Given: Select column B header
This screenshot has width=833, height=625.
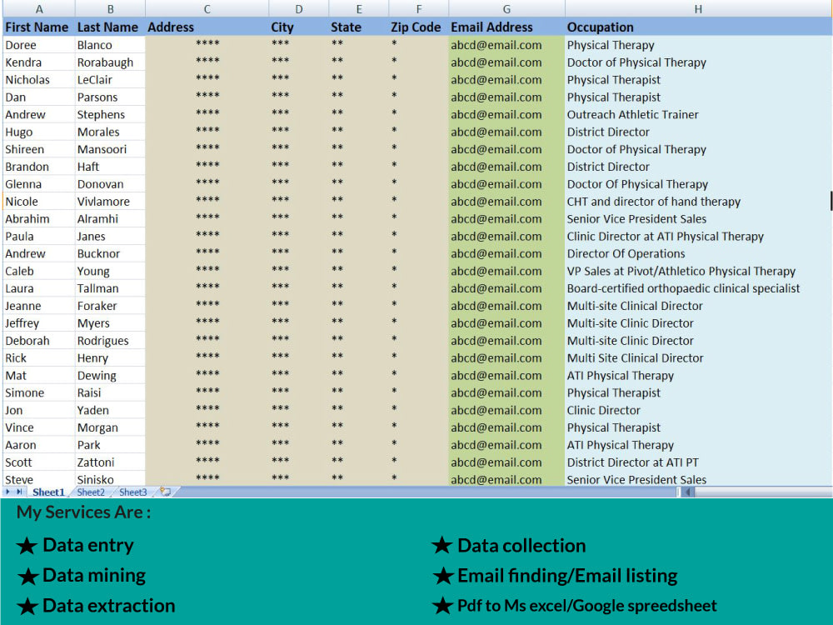Looking at the screenshot, I should pos(110,9).
